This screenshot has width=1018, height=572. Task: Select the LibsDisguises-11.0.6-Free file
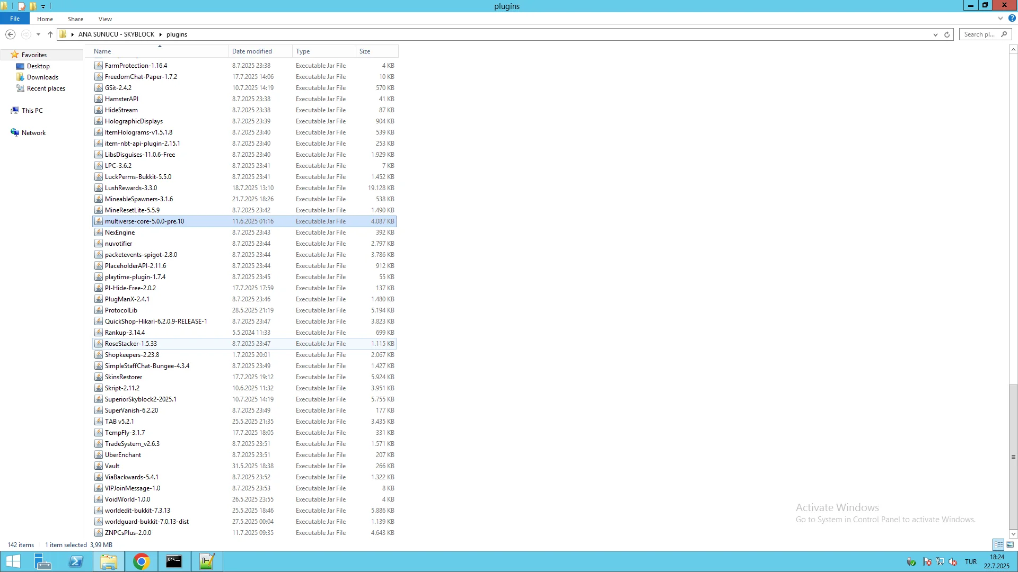click(x=244, y=155)
